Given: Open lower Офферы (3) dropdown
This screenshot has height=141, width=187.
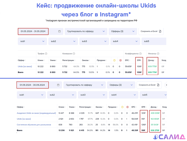Looking at the screenshot, I should (121, 85).
